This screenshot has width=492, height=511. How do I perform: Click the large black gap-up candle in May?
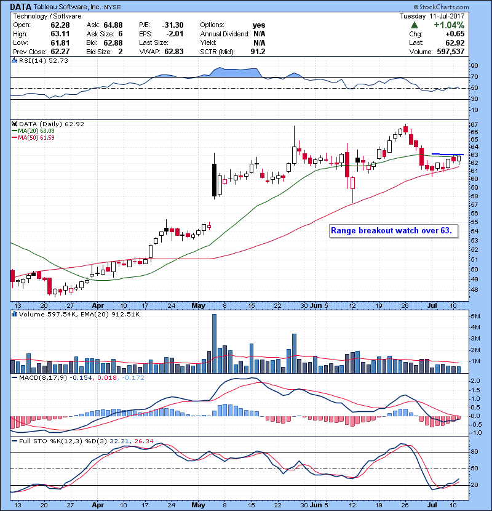[x=214, y=180]
